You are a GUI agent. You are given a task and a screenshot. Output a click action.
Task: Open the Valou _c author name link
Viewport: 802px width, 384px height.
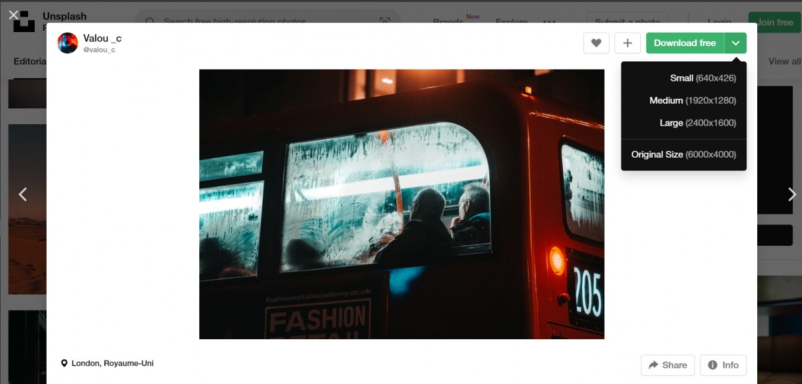coord(102,38)
